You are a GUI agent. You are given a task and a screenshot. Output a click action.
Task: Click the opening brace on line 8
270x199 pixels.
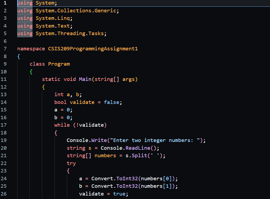[19, 57]
